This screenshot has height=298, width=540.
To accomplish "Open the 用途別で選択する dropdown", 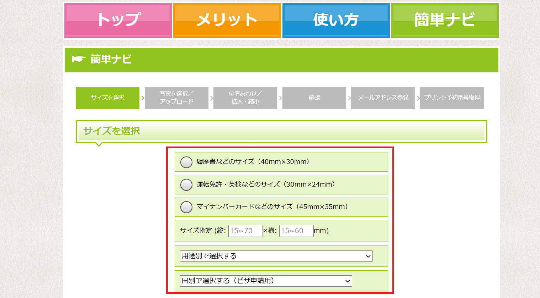I will click(276, 256).
